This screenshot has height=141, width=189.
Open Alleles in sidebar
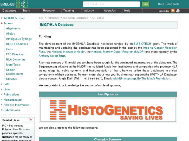[x=10, y=34]
